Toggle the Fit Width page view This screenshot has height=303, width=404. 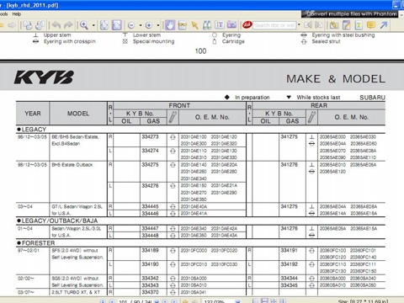tap(117, 25)
